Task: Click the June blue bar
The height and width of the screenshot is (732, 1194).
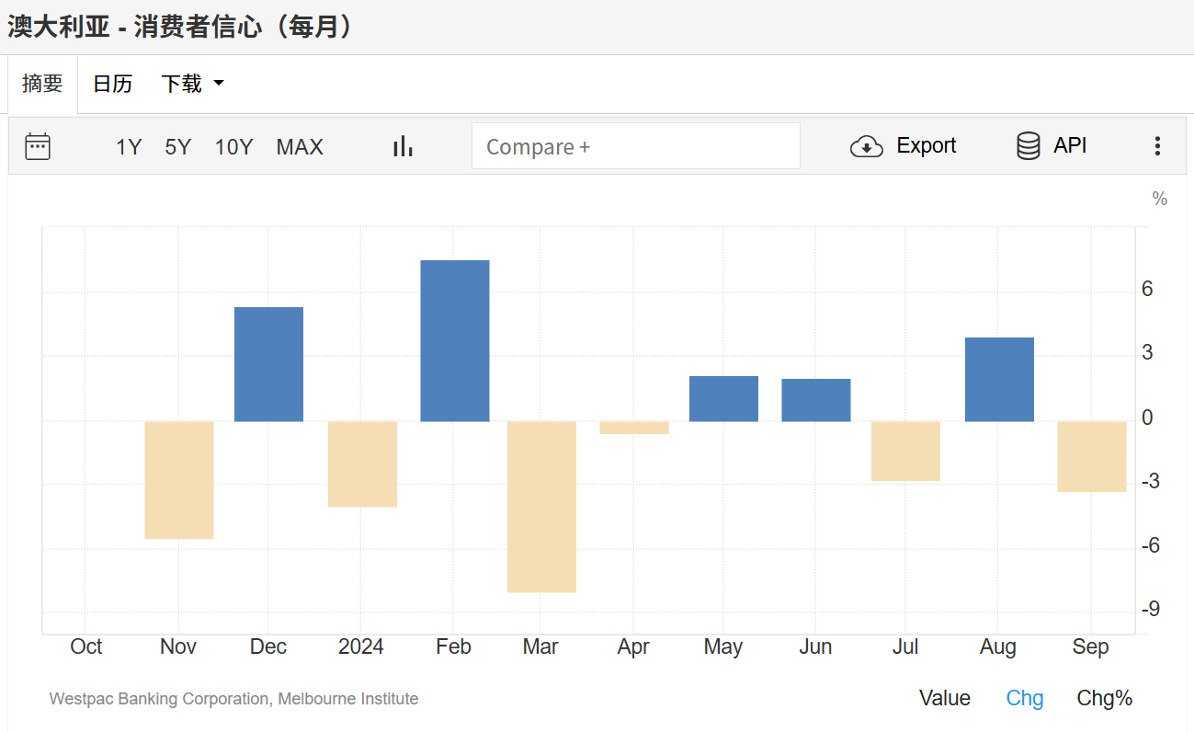Action: [816, 400]
